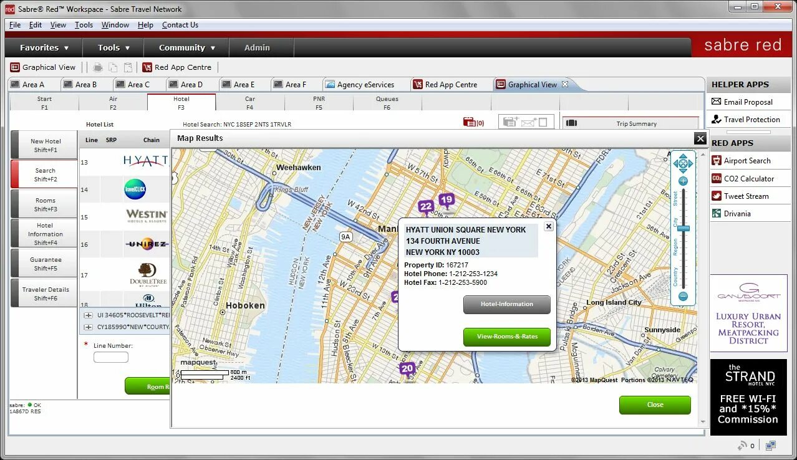Click the center map pan-control icon
Image resolution: width=797 pixels, height=460 pixels.
pos(683,164)
